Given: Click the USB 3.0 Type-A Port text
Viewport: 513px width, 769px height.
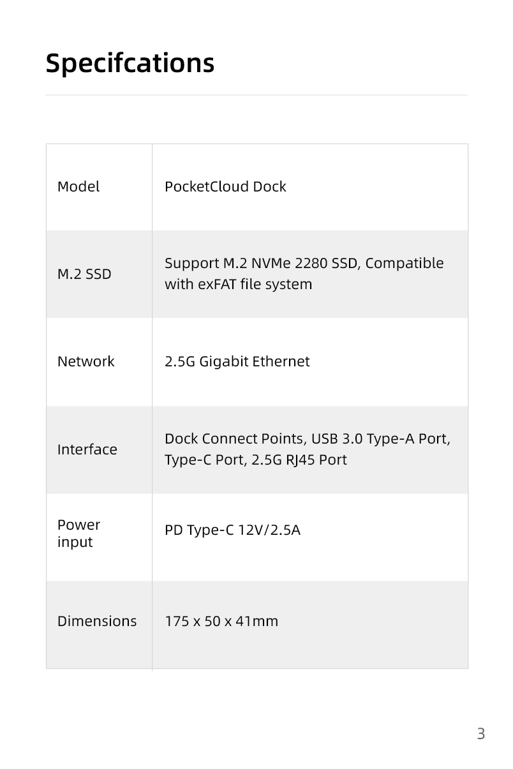Looking at the screenshot, I should [380, 439].
